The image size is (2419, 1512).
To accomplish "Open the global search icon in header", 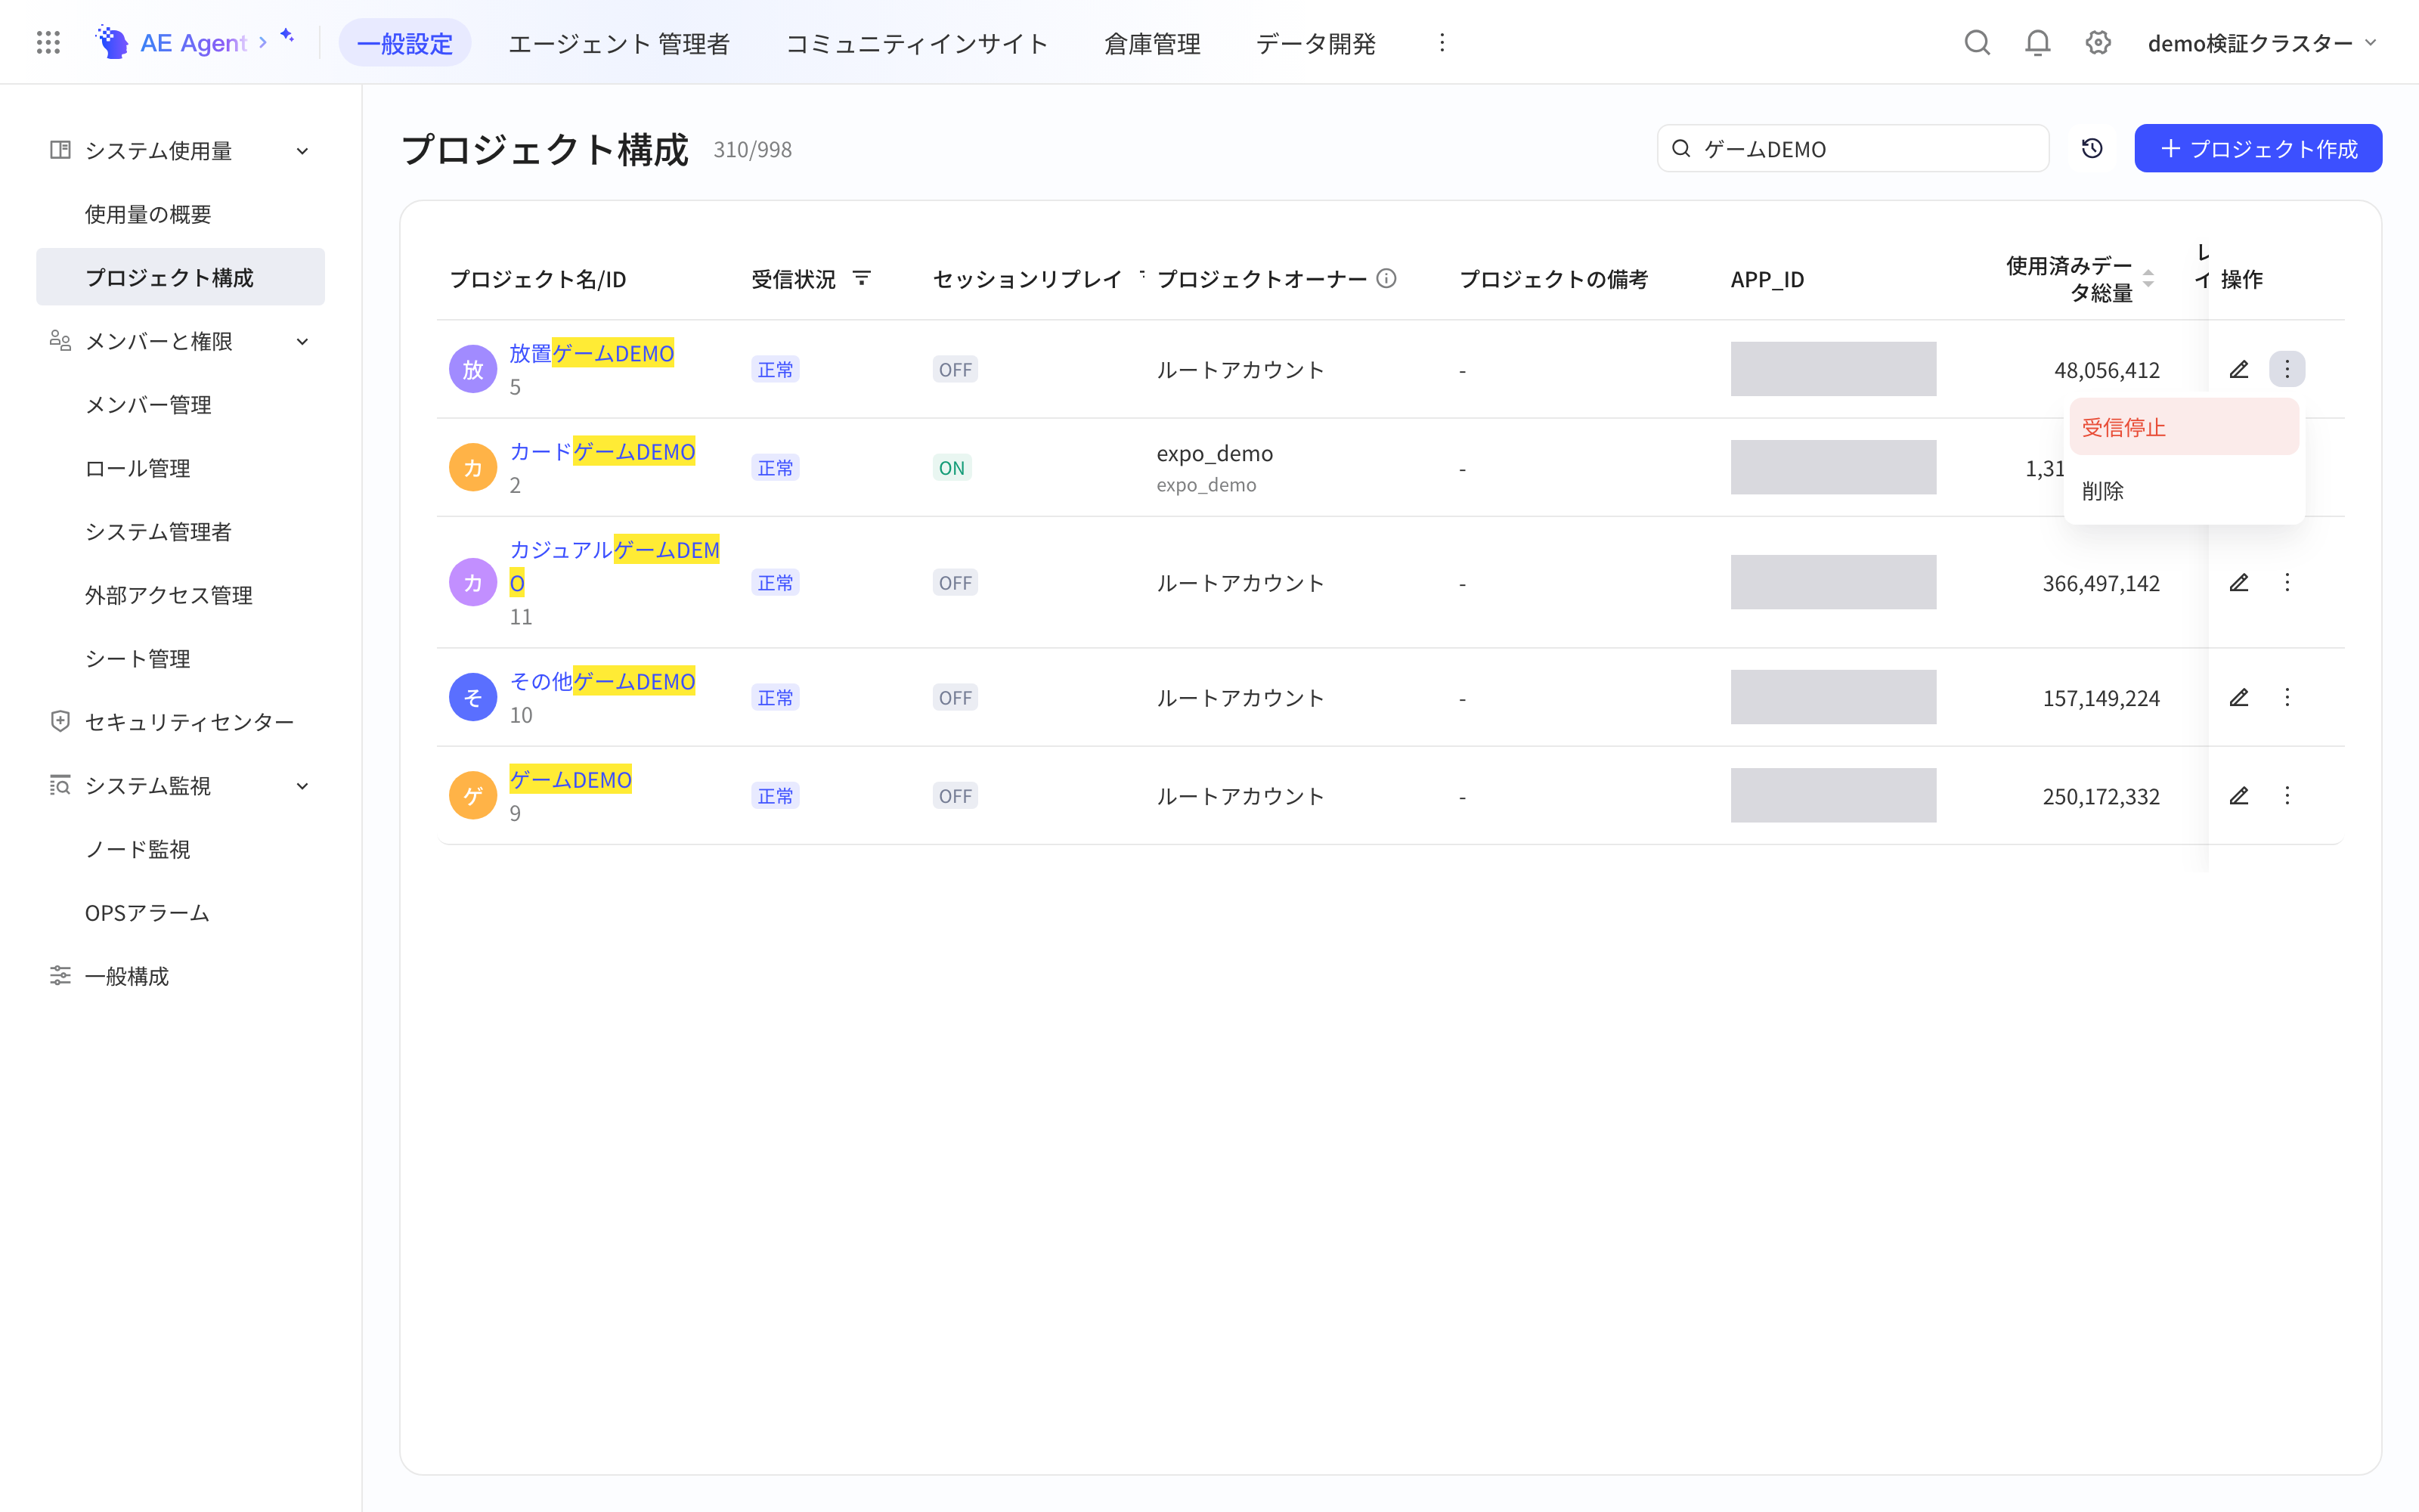I will point(1976,42).
